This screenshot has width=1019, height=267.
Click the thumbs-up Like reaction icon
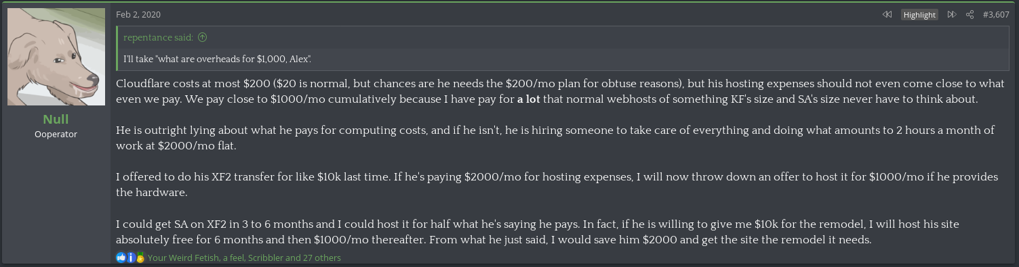pos(121,258)
